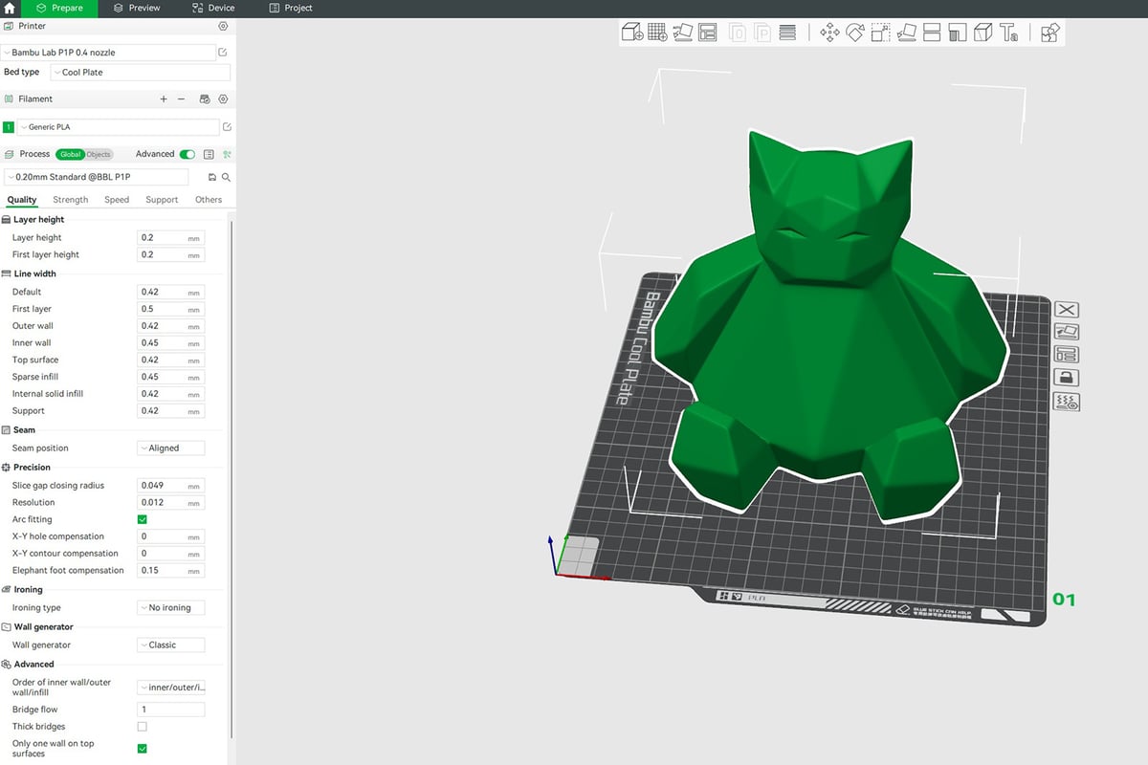
Task: Open the 0.20mm Standard process preset dropdown
Action: point(97,178)
